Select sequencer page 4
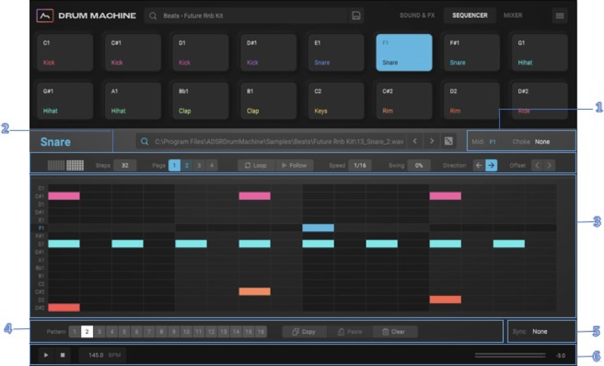This screenshot has width=604, height=366. 212,165
